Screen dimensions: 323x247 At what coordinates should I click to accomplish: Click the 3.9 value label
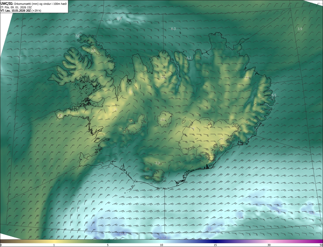coord(300,29)
